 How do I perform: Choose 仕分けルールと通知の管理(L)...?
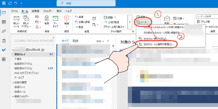pyautogui.click(x=171, y=44)
